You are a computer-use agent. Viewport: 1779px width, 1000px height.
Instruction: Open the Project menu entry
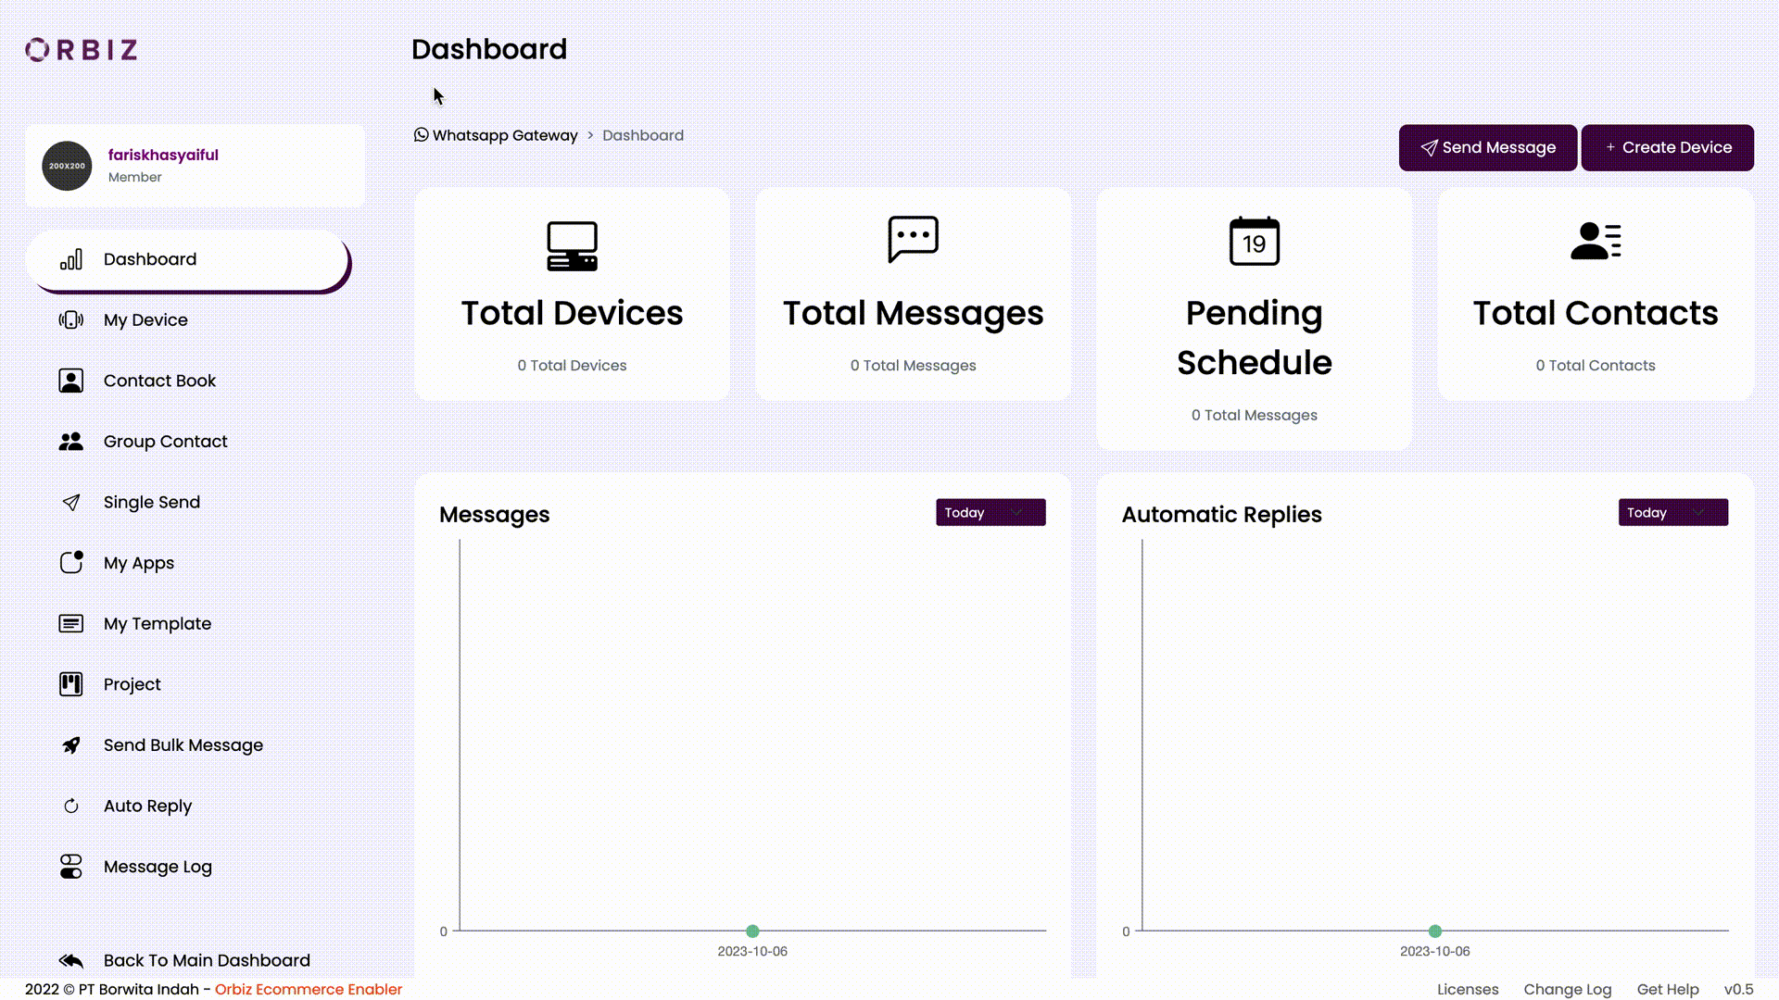click(x=132, y=683)
